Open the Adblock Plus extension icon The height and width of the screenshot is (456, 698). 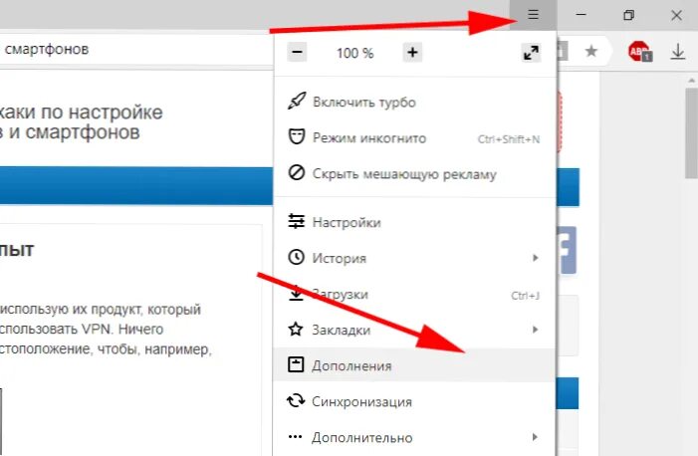coord(639,51)
